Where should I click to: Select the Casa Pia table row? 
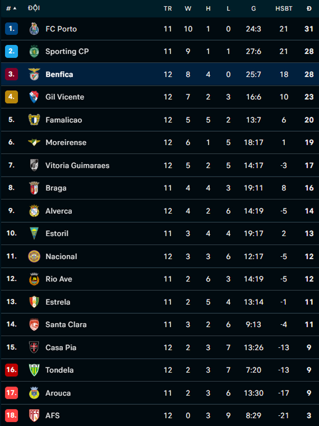159,347
